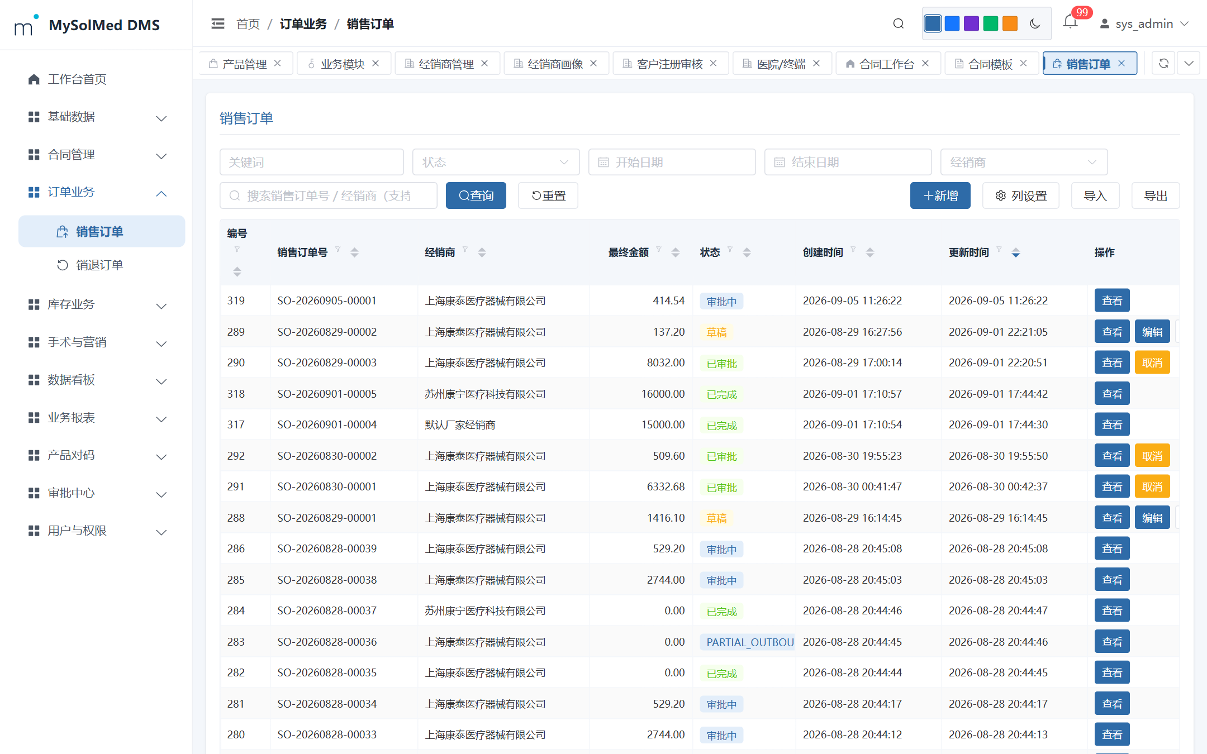1207x754 pixels.
Task: Click the 新增 button
Action: pos(940,195)
